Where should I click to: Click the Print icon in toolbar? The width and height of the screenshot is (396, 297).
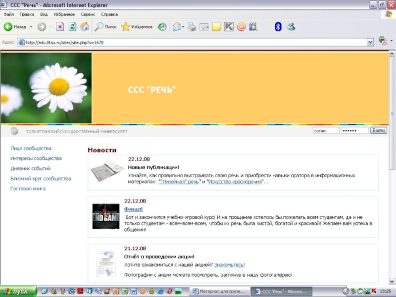(x=192, y=27)
